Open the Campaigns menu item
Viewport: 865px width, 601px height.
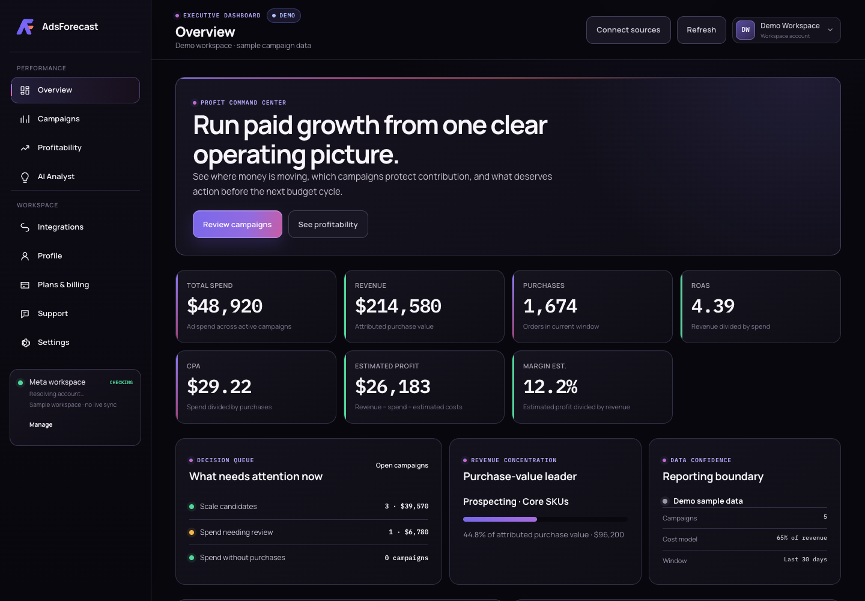[x=75, y=119]
